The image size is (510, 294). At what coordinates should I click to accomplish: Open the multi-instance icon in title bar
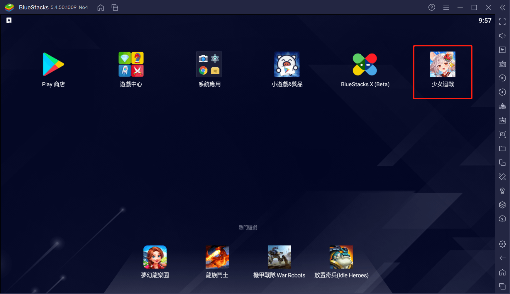(115, 8)
